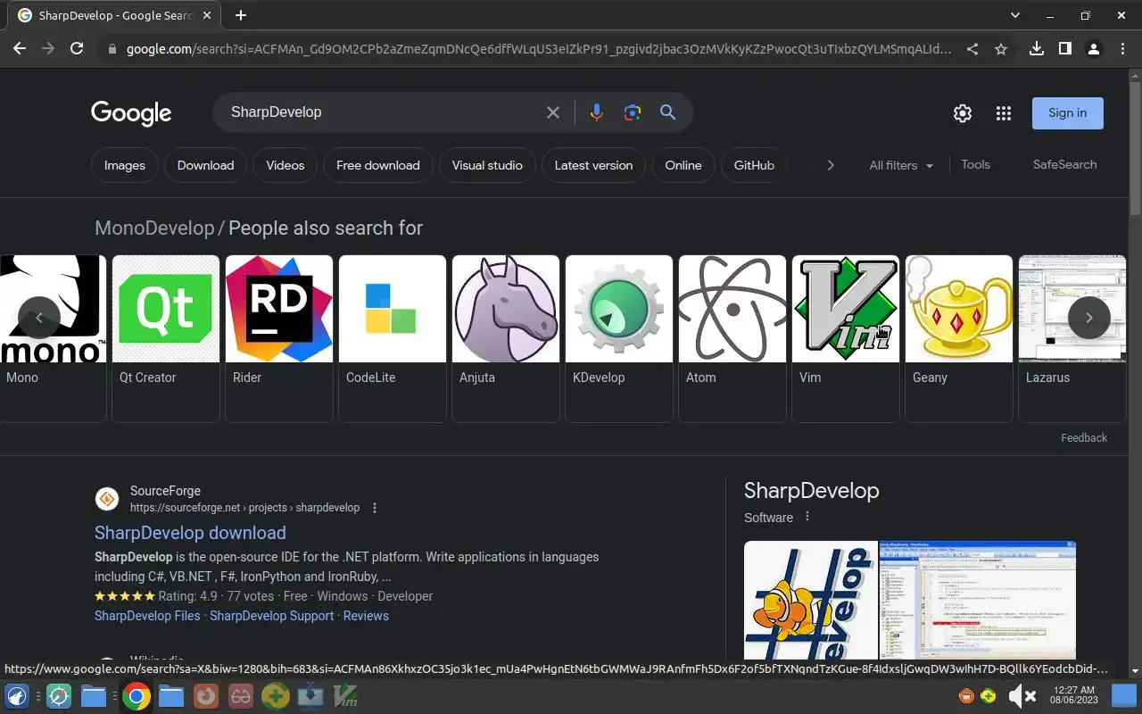The height and width of the screenshot is (714, 1142).
Task: Open the Google apps grid
Action: coord(1004,113)
